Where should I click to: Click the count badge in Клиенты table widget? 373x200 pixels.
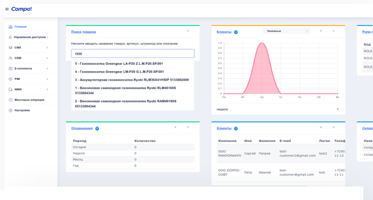[236, 129]
